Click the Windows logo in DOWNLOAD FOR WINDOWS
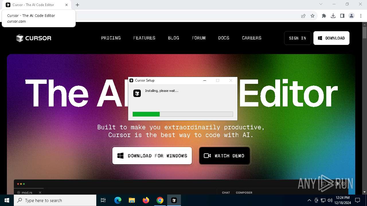367x206 pixels. click(x=120, y=156)
